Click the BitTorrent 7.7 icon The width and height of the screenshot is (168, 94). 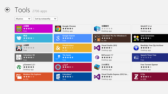[x=97, y=58]
